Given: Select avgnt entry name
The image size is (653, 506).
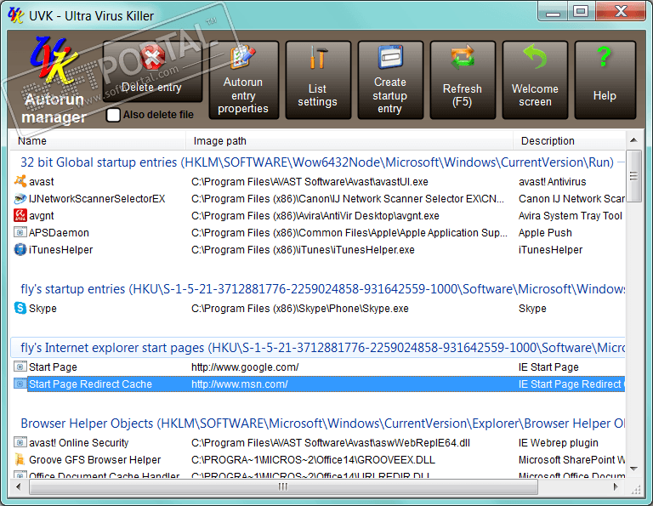Looking at the screenshot, I should (42, 216).
